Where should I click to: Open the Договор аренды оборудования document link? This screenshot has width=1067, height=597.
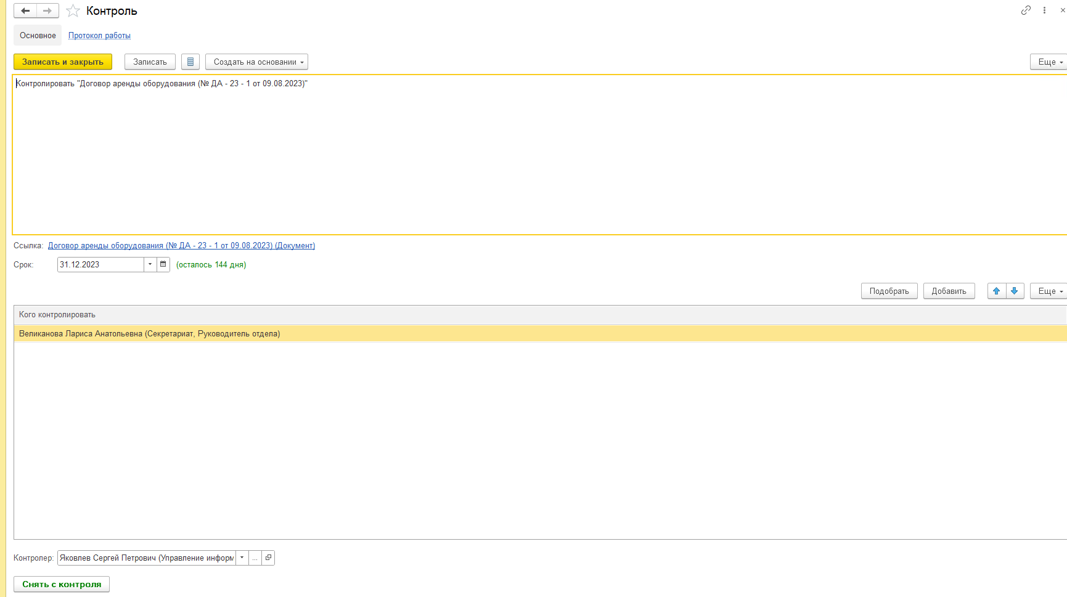pos(181,246)
